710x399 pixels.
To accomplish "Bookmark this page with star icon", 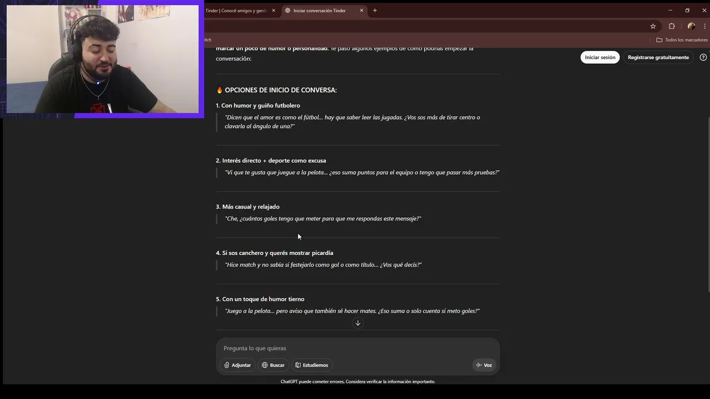I will (x=653, y=26).
